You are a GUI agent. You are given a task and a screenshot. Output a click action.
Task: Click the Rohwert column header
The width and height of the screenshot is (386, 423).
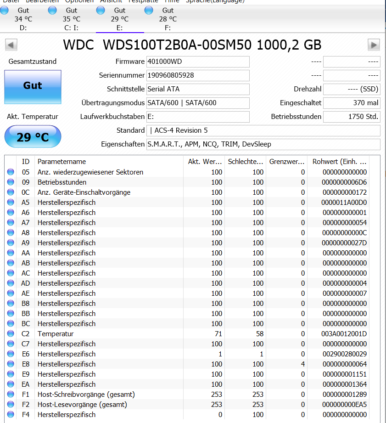point(339,162)
